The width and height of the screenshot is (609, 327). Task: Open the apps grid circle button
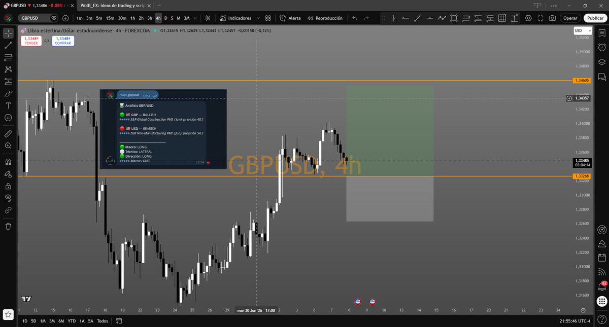602,301
